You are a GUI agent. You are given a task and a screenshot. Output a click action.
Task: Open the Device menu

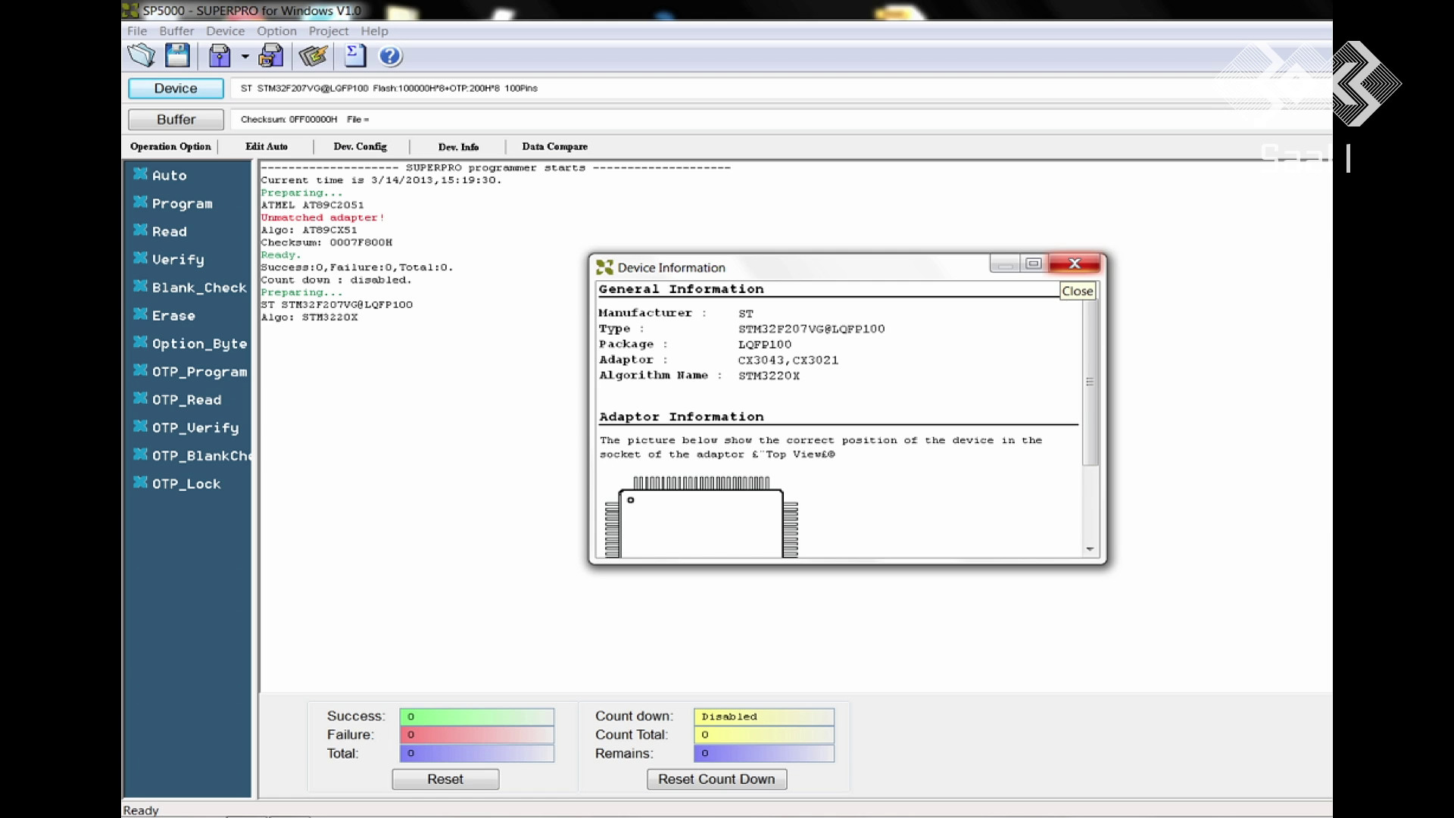pyautogui.click(x=226, y=31)
